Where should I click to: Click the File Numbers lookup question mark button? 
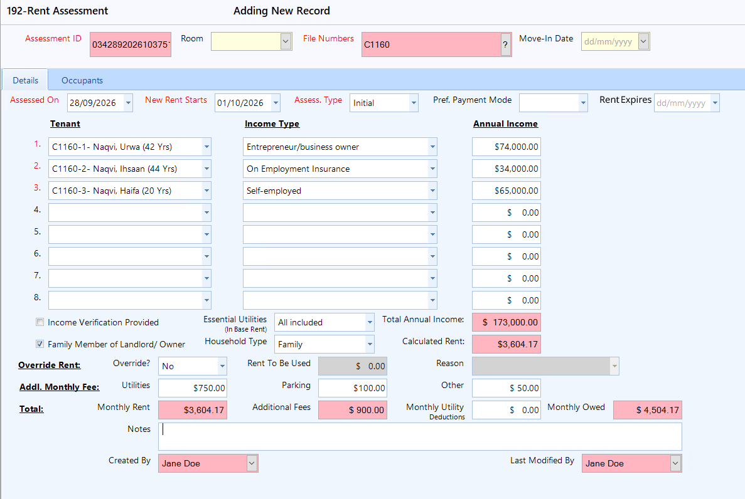[x=505, y=45]
